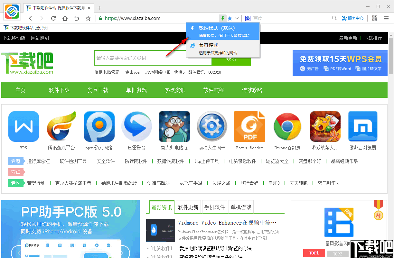
Task: Toggle the bookmark star in toolbar
Action: (x=230, y=18)
